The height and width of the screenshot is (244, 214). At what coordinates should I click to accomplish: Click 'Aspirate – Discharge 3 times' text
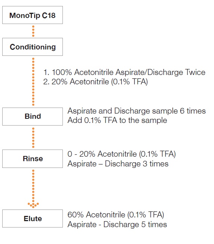point(118,164)
